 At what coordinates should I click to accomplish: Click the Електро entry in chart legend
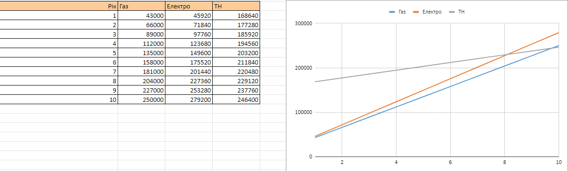pyautogui.click(x=427, y=11)
